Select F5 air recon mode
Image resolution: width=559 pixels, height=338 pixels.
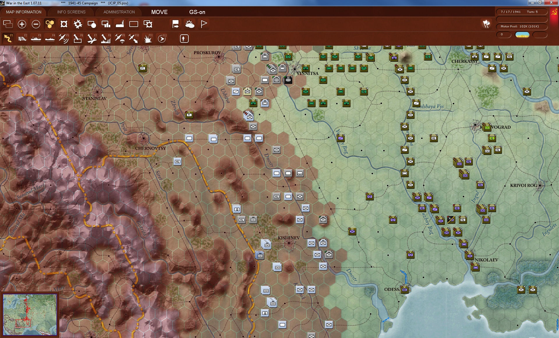click(64, 38)
